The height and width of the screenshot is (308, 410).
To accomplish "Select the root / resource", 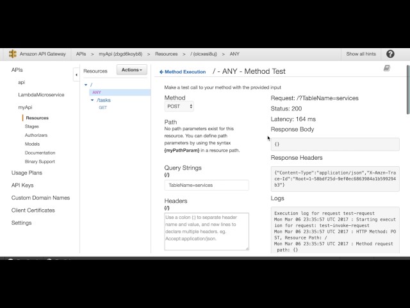I will pos(91,85).
